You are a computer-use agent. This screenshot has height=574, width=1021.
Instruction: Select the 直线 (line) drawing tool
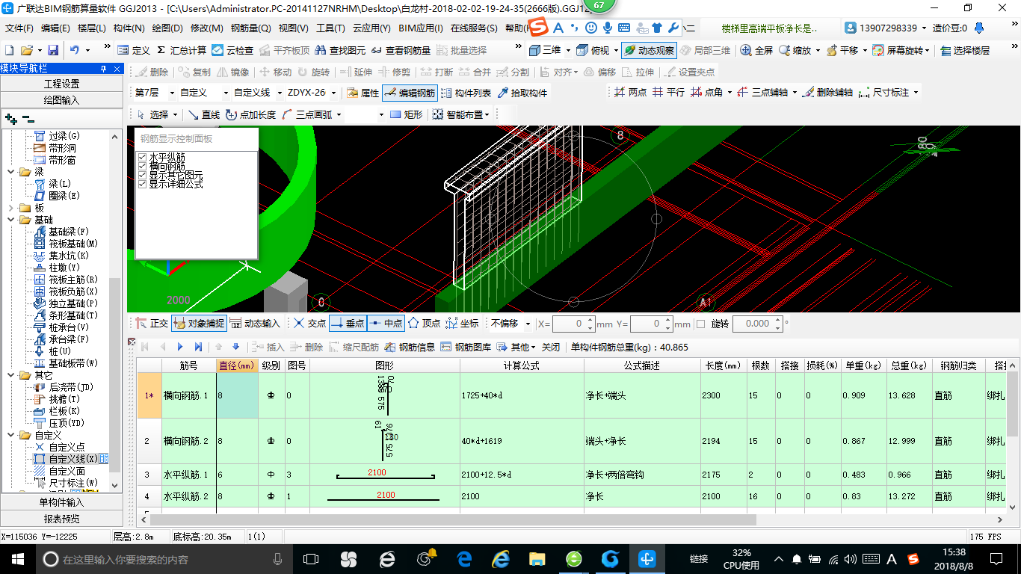click(x=203, y=114)
